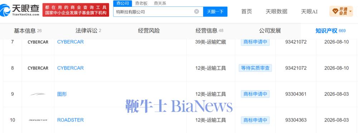Go to 首页 in top navigation
This screenshot has width=358, height=133.
247,11
